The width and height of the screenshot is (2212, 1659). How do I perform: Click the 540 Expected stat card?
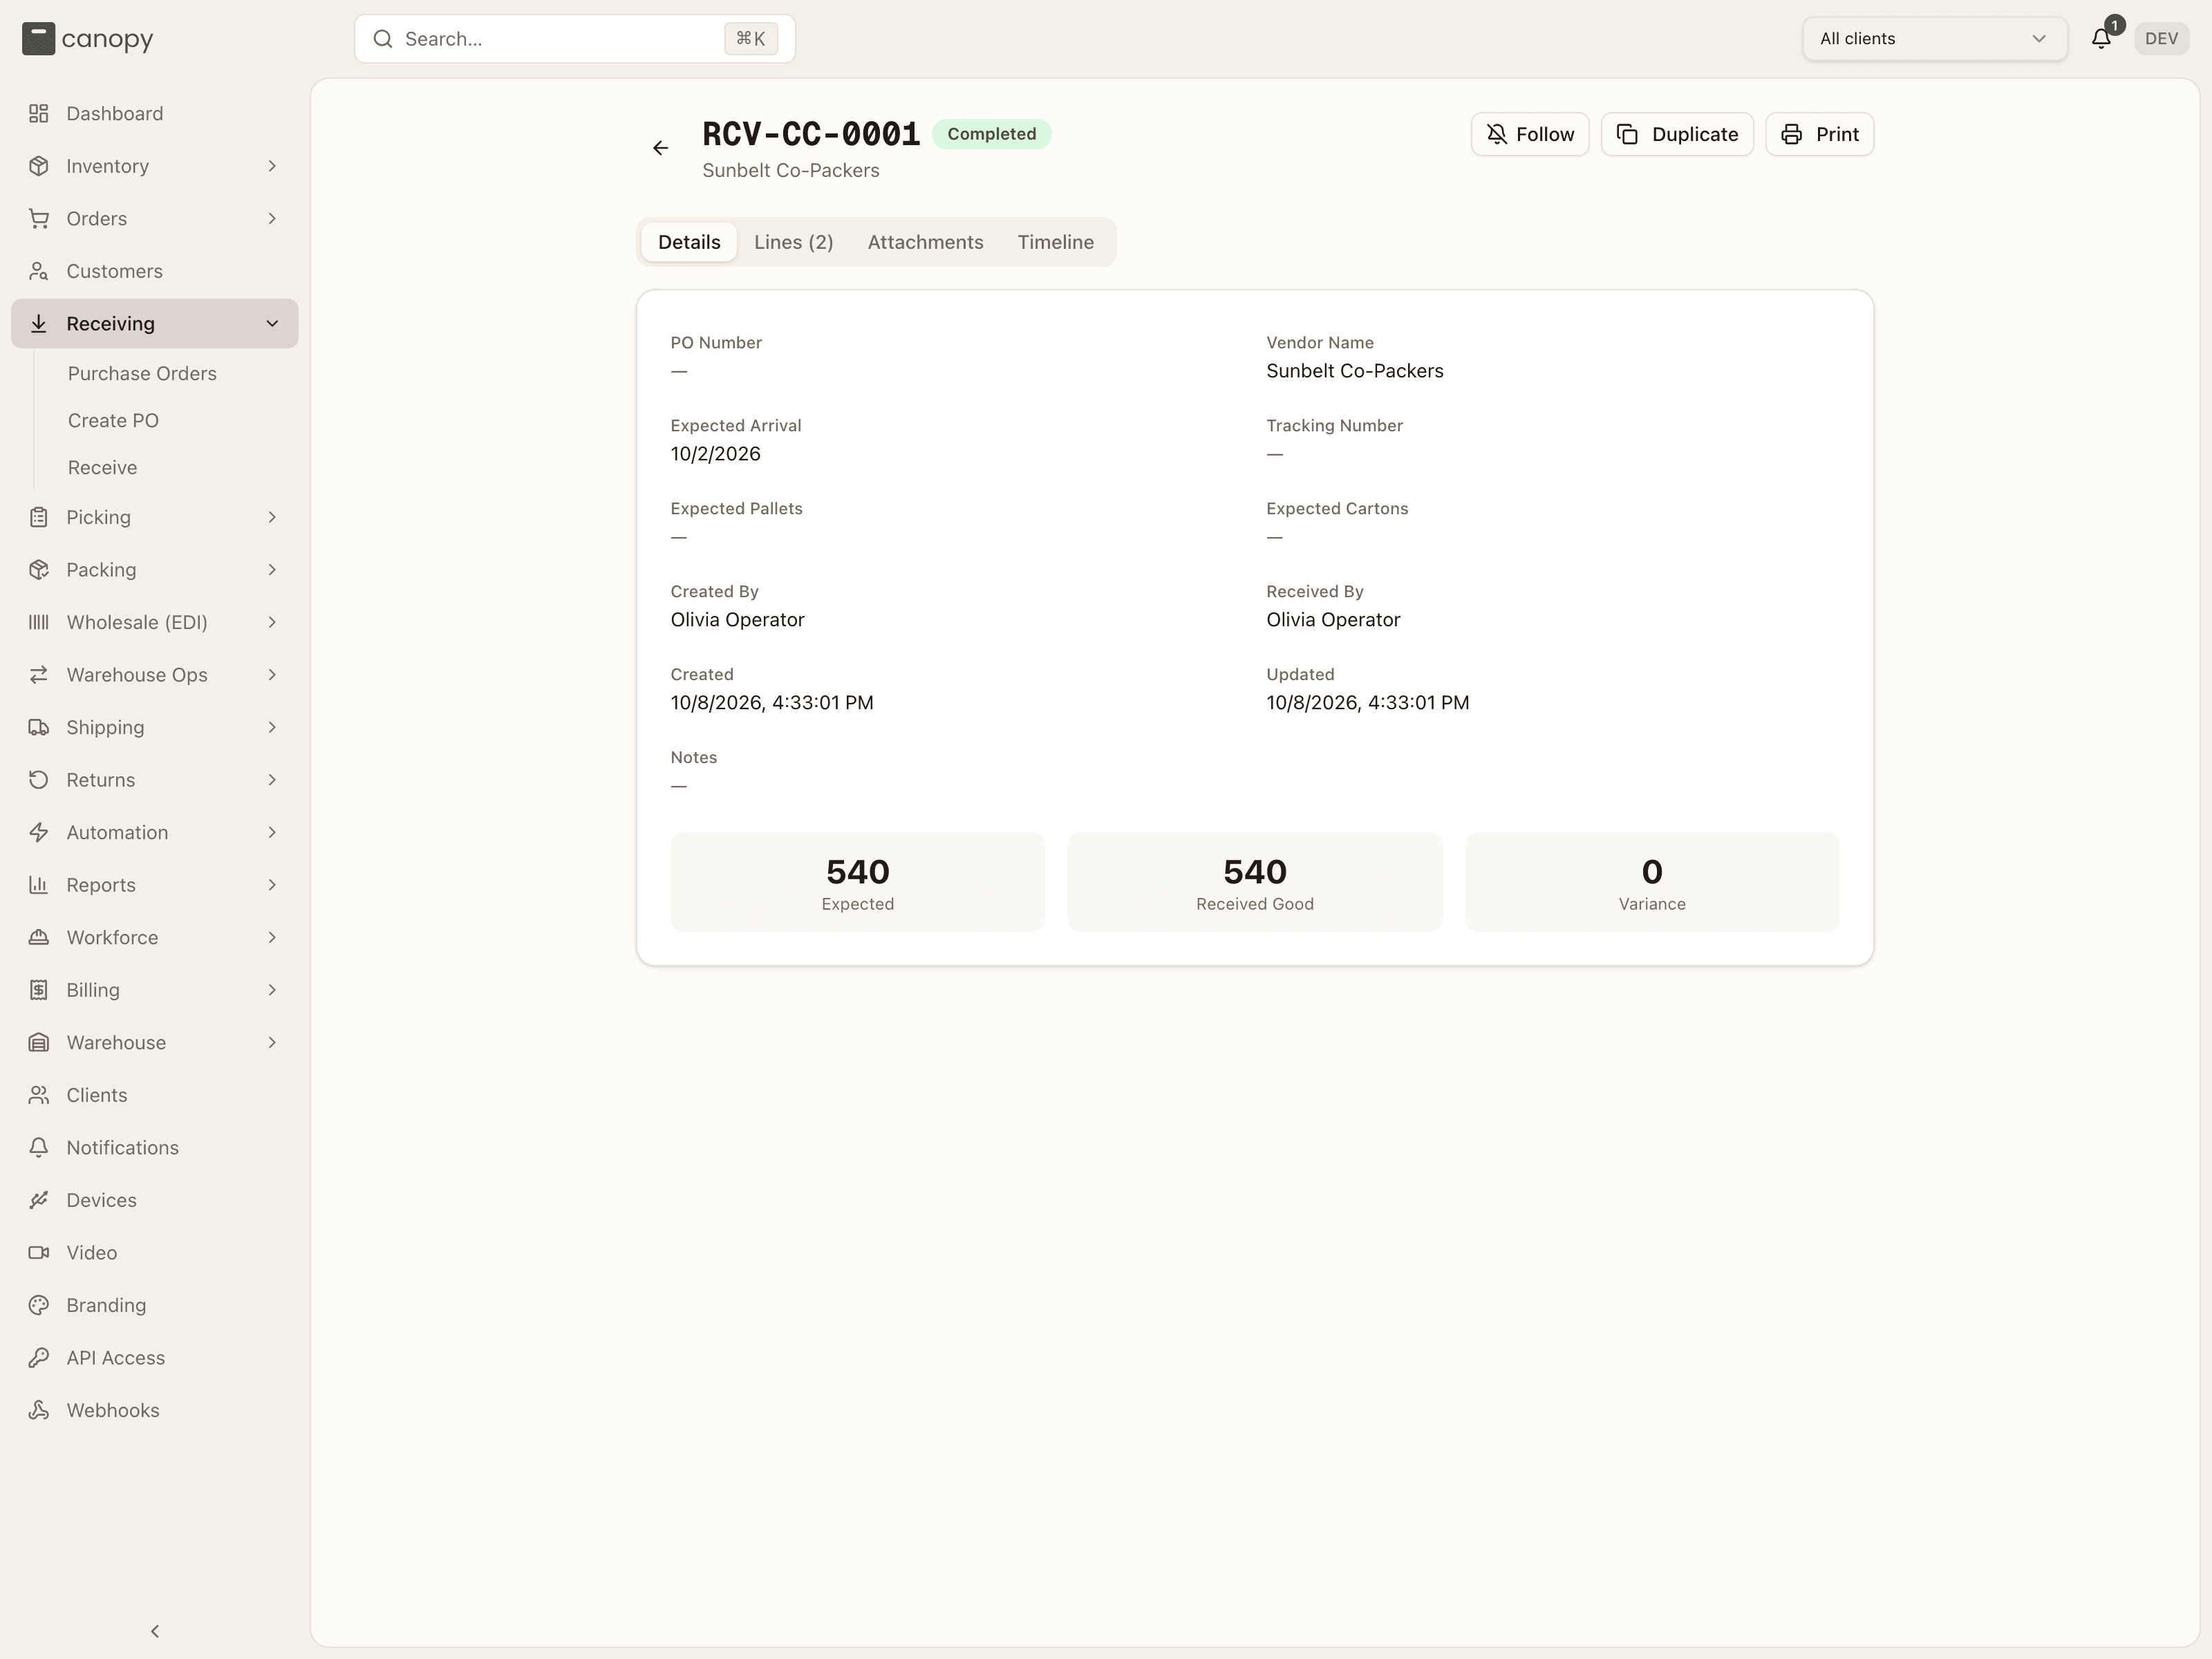857,882
